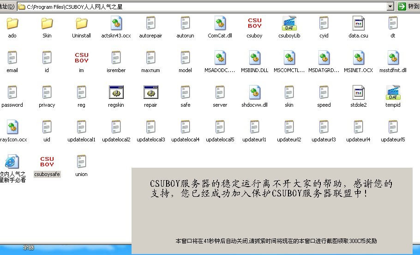Select the reg file icon
Viewport: 420px width, 255px height.
(81, 92)
